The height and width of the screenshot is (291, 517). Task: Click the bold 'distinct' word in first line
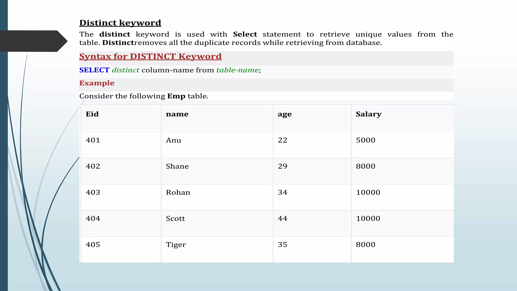115,34
